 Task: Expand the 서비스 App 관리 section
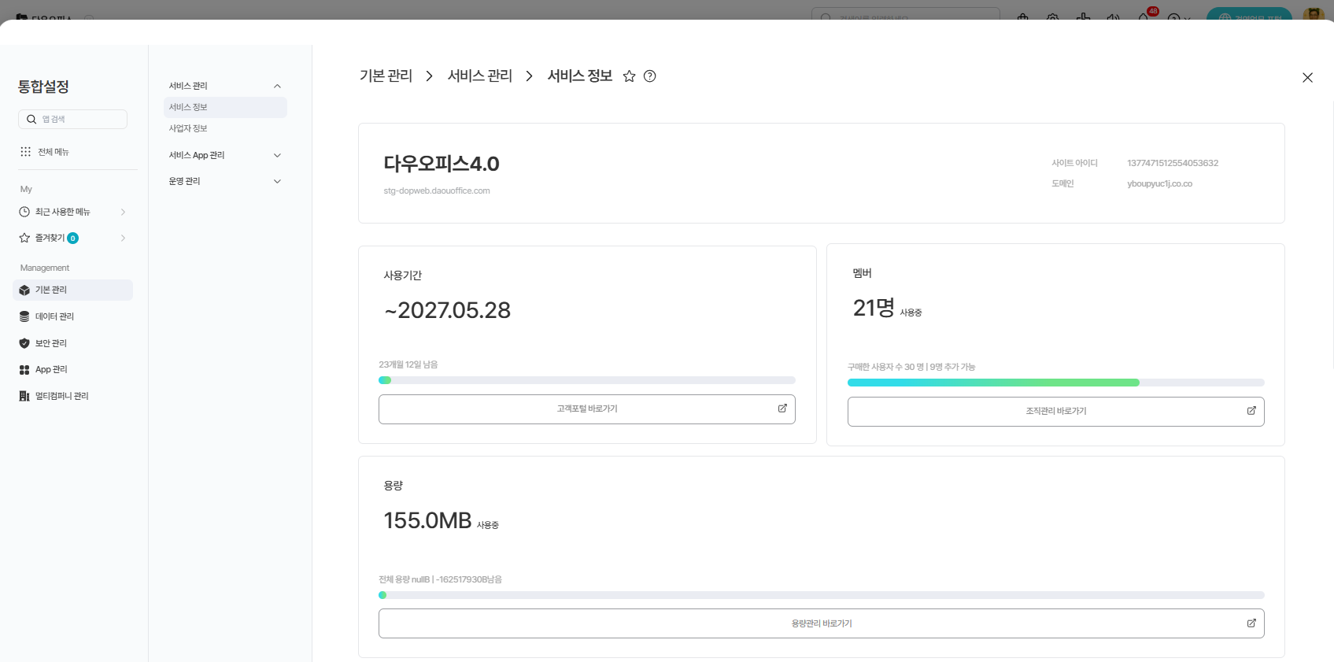(x=277, y=155)
